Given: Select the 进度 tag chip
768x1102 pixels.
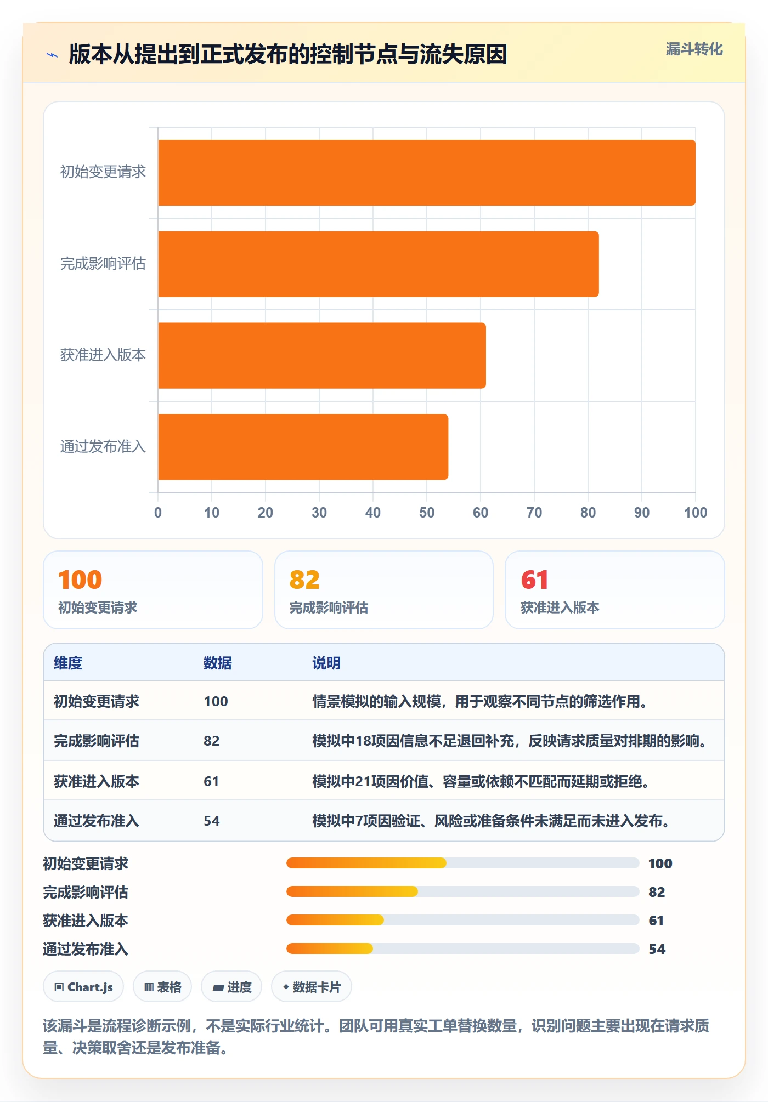Looking at the screenshot, I should point(231,987).
